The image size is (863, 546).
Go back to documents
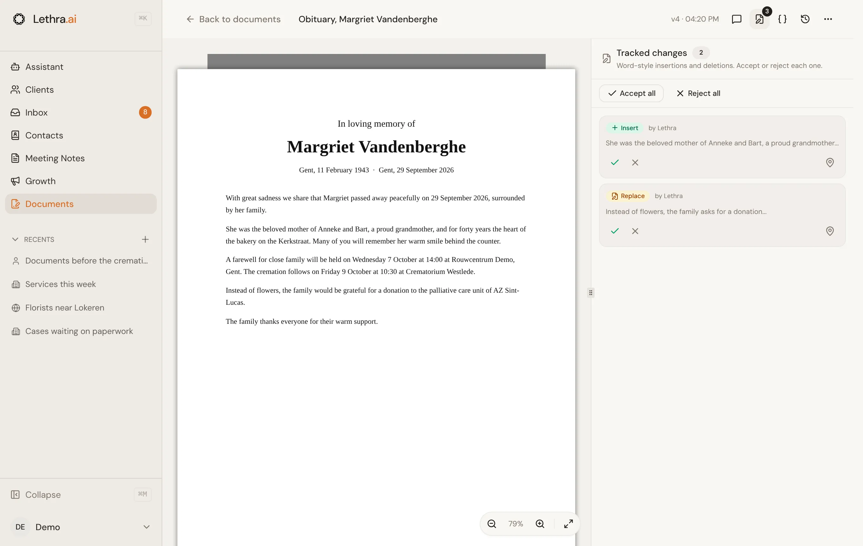pos(233,19)
